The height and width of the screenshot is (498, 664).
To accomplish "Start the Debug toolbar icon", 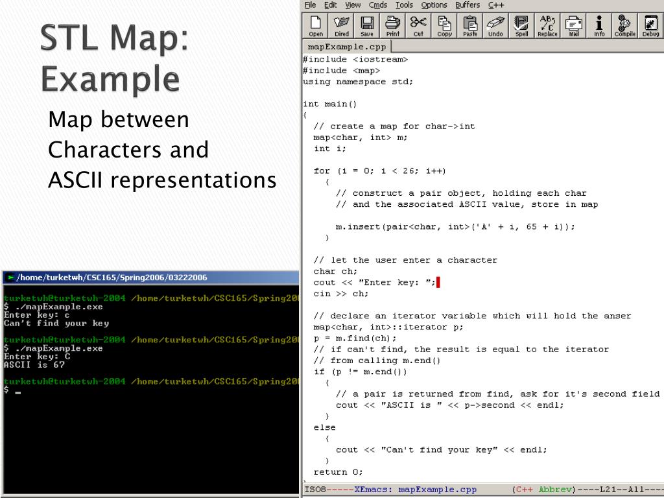I will 650,26.
